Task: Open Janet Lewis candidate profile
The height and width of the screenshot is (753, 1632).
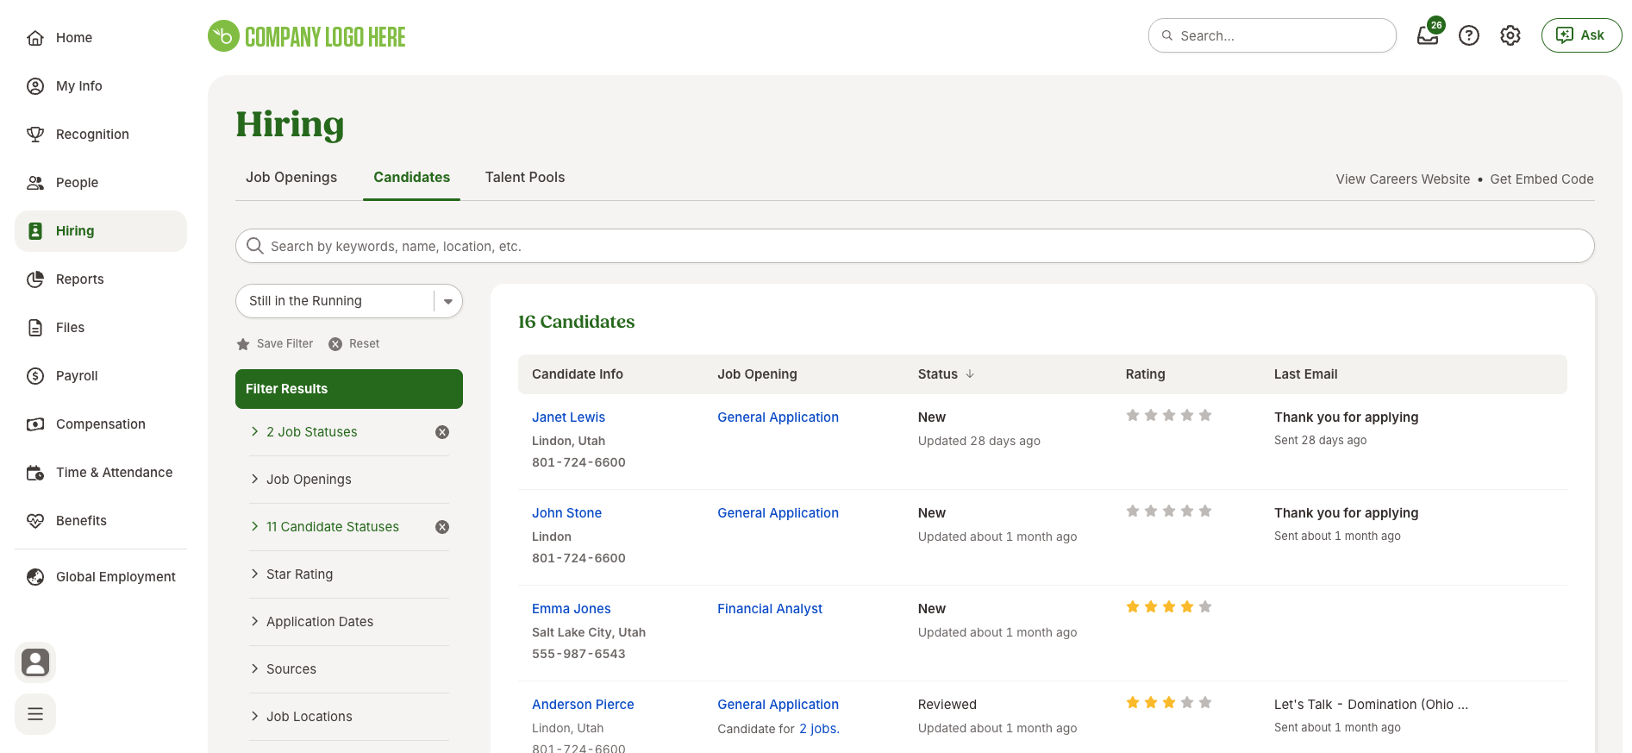Action: [568, 417]
